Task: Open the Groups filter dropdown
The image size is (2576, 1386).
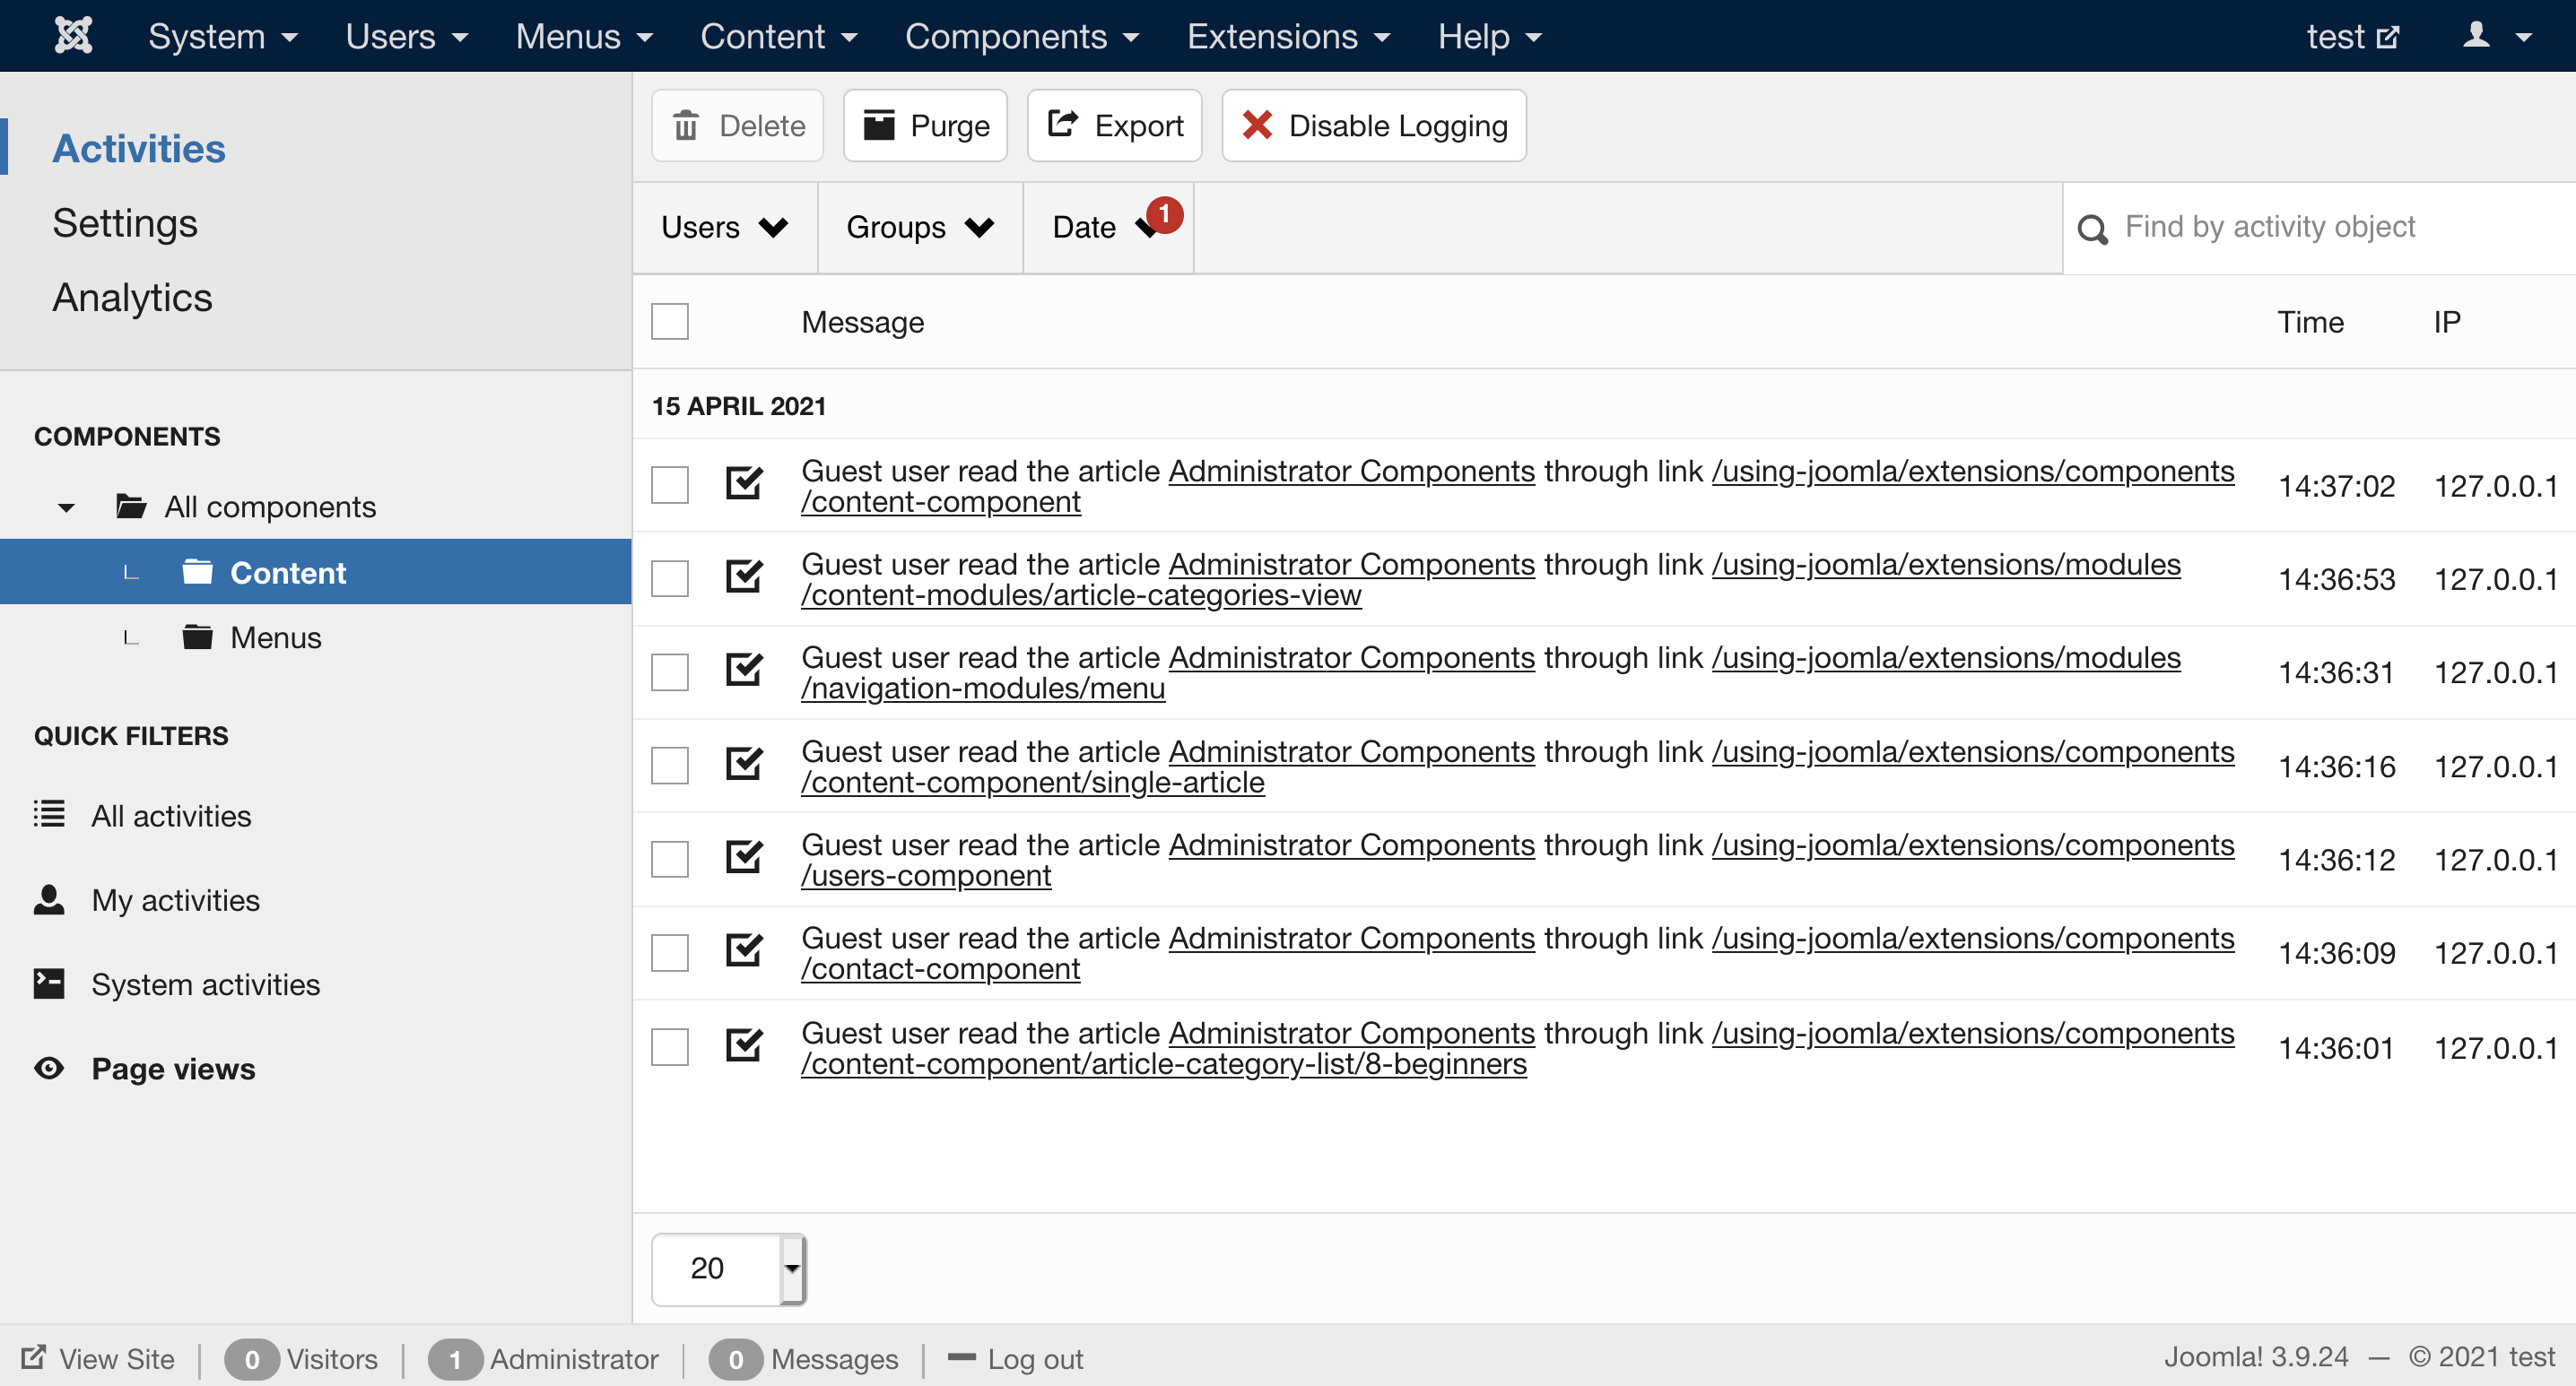Action: click(919, 228)
